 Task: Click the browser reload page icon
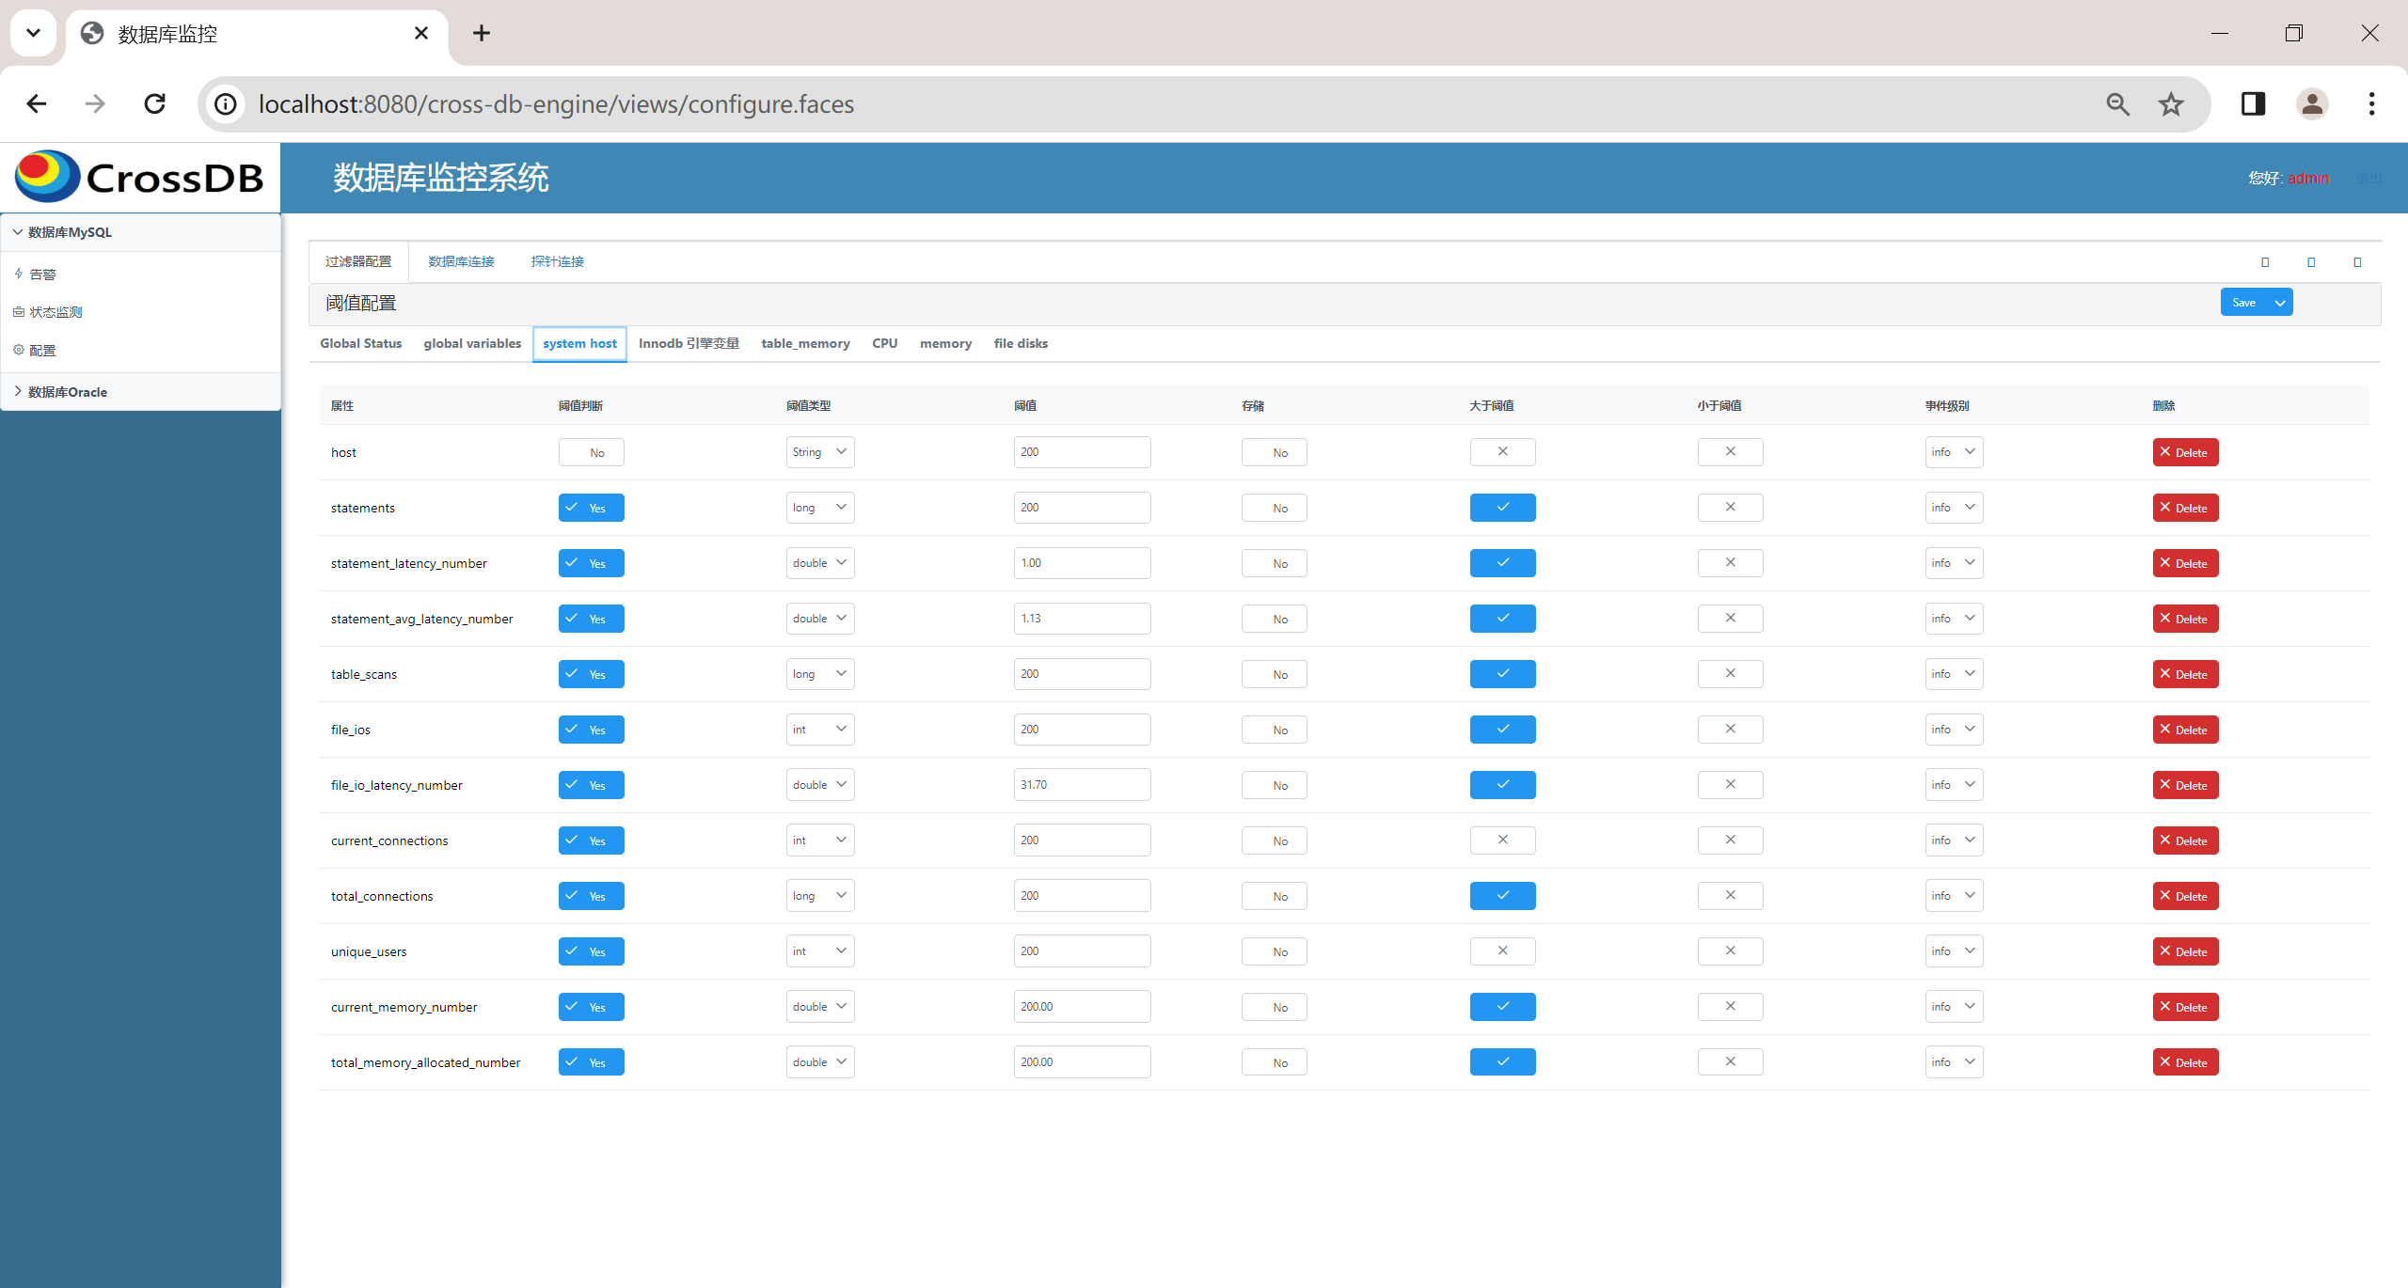(x=155, y=103)
